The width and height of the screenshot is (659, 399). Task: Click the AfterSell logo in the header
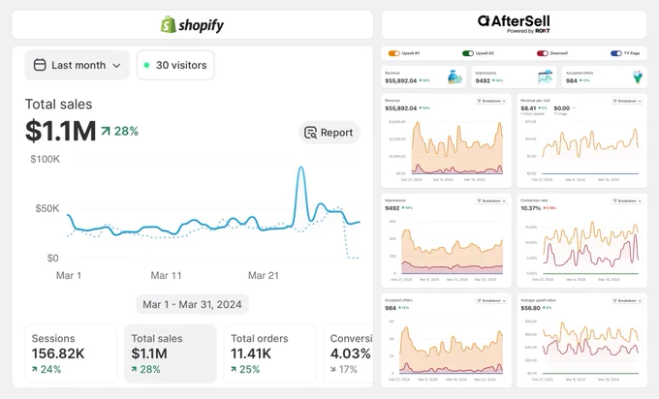tap(514, 24)
